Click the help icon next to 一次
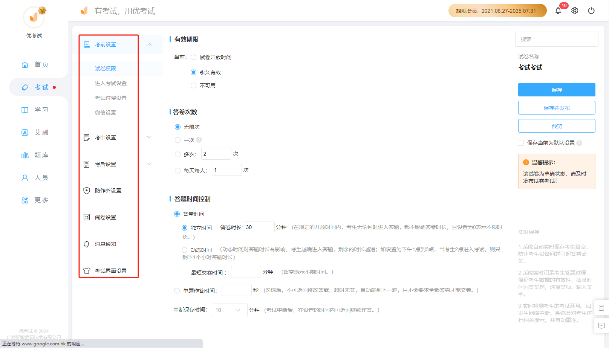The height and width of the screenshot is (348, 609). (x=199, y=140)
